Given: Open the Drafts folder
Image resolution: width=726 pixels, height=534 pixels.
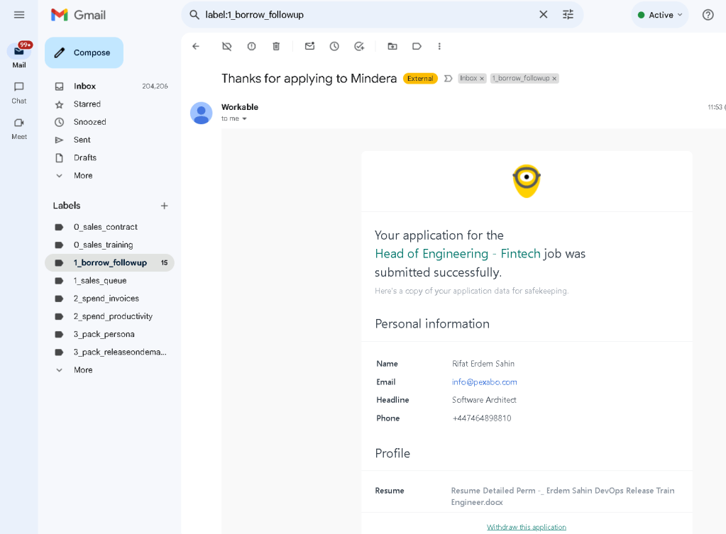Looking at the screenshot, I should 109,158.
